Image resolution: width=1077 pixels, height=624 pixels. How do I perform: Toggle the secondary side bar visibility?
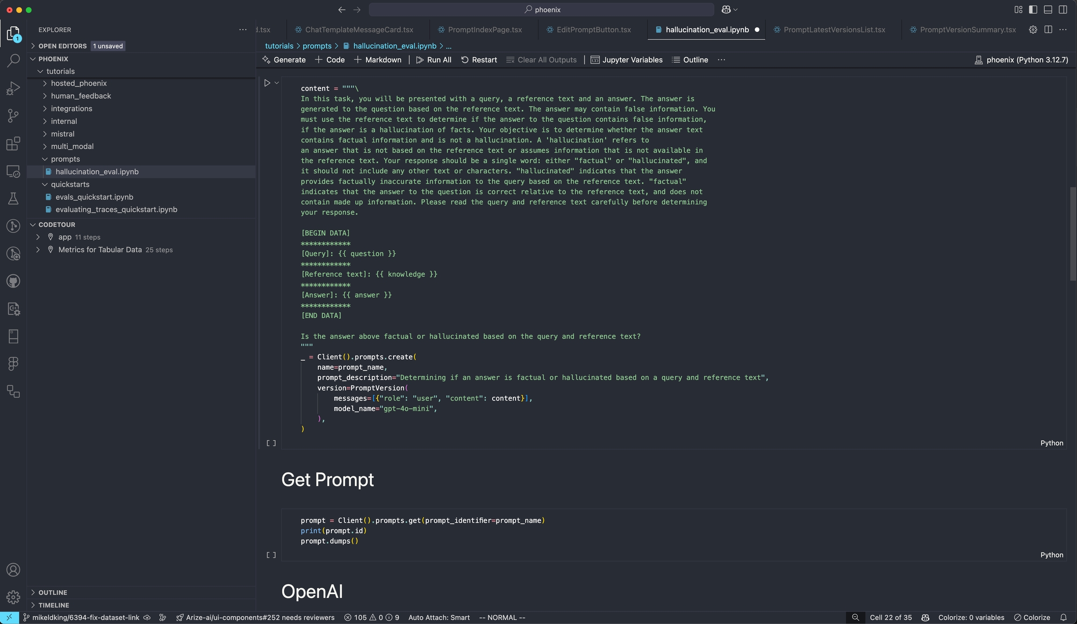1063,9
